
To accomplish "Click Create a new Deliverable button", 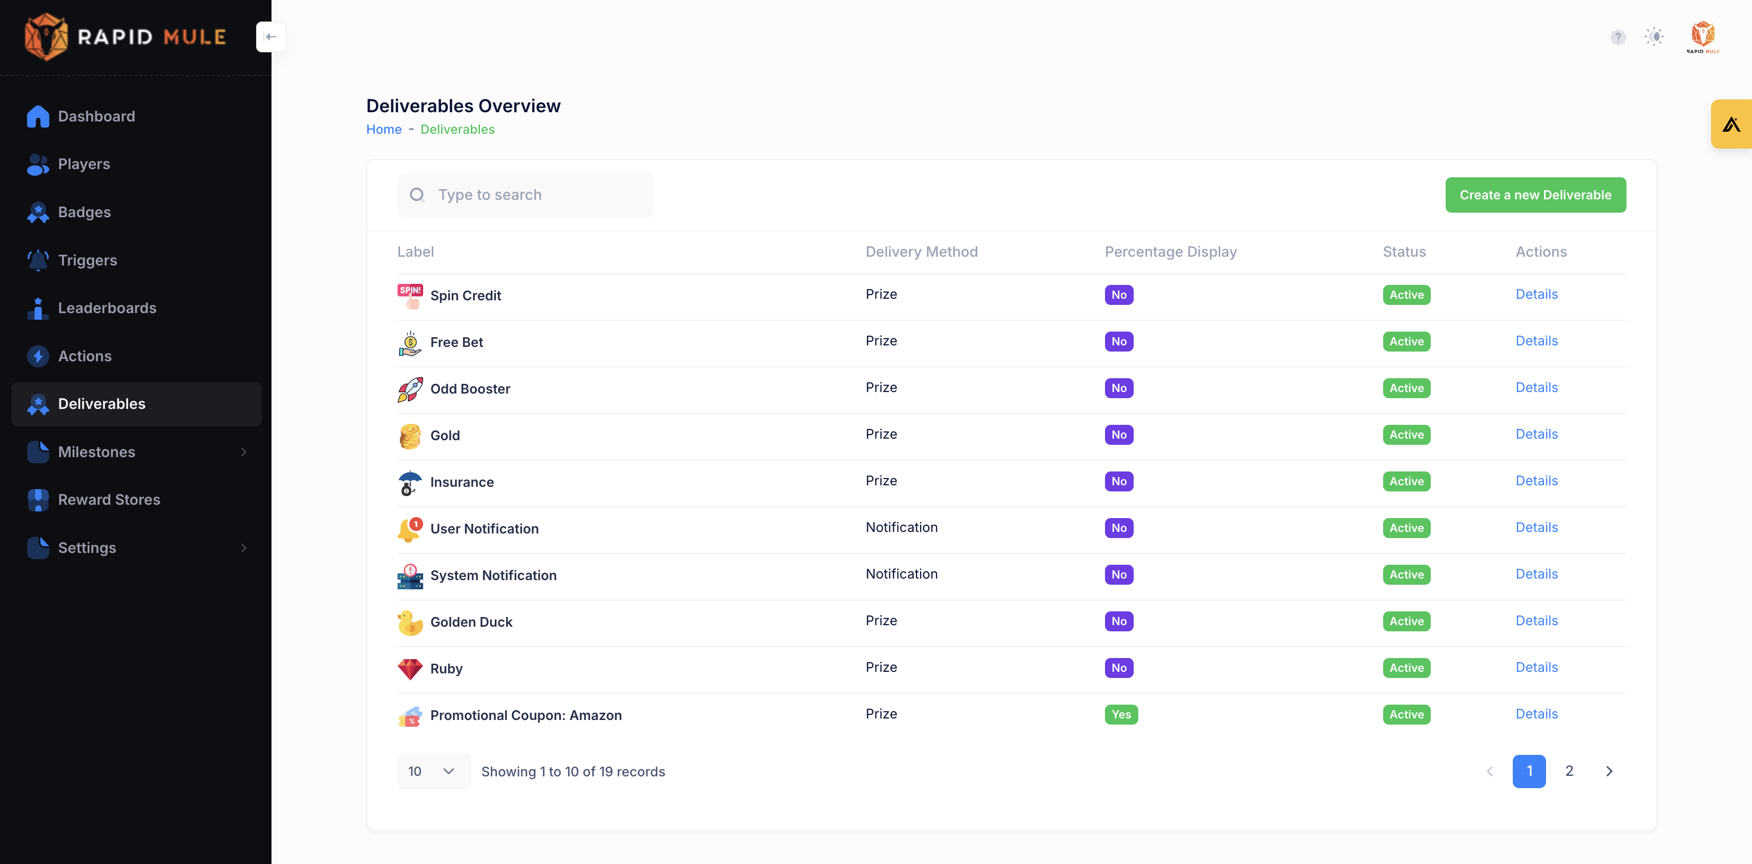I will coord(1535,195).
